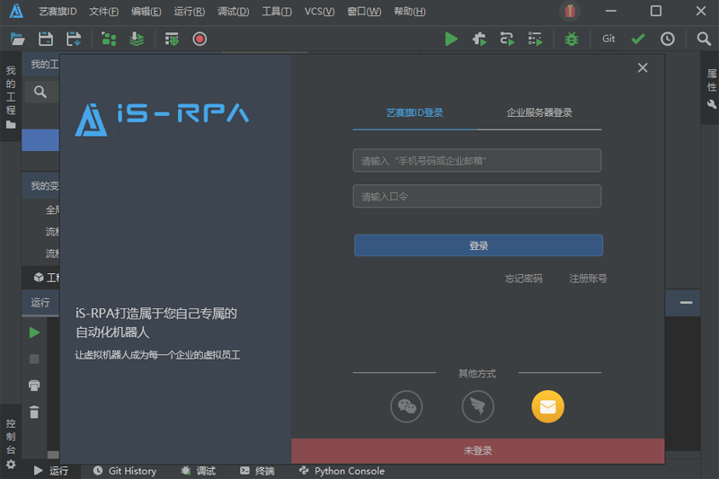Screen dimensions: 719x479
Task: Open the 窗口(W) menu
Action: tap(364, 12)
